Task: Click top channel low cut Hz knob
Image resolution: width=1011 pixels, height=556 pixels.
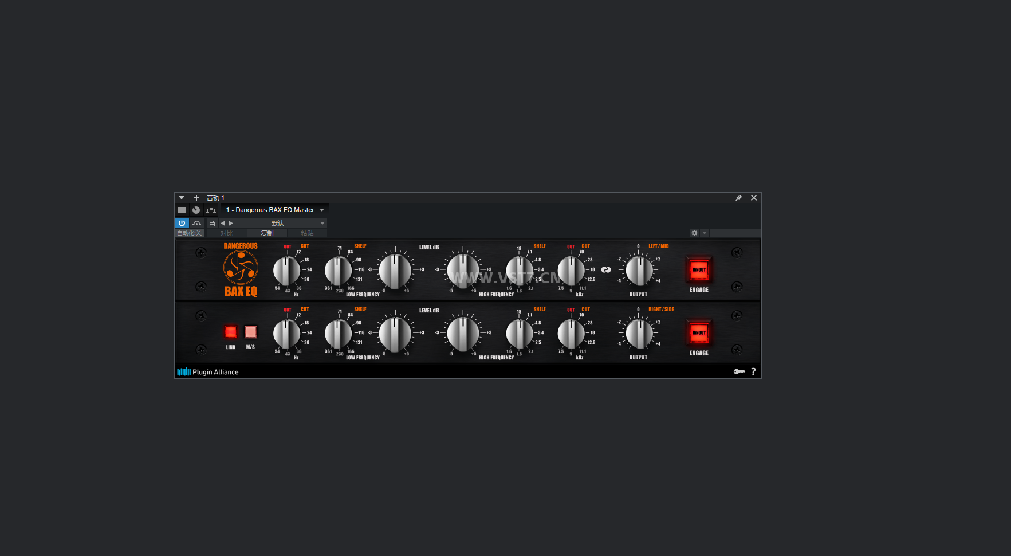Action: pos(287,271)
